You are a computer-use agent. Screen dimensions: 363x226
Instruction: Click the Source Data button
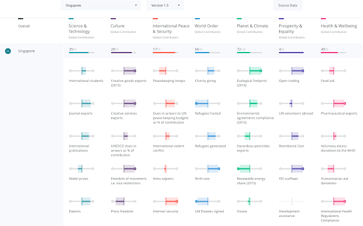click(x=288, y=5)
